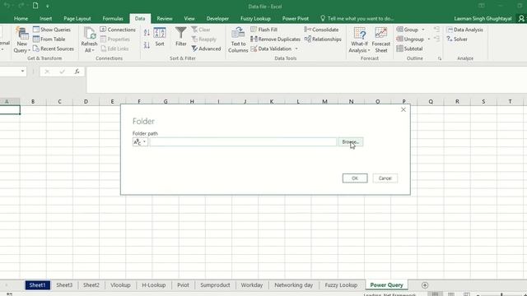Click Consolidate icon
527x296 pixels.
pyautogui.click(x=307, y=30)
